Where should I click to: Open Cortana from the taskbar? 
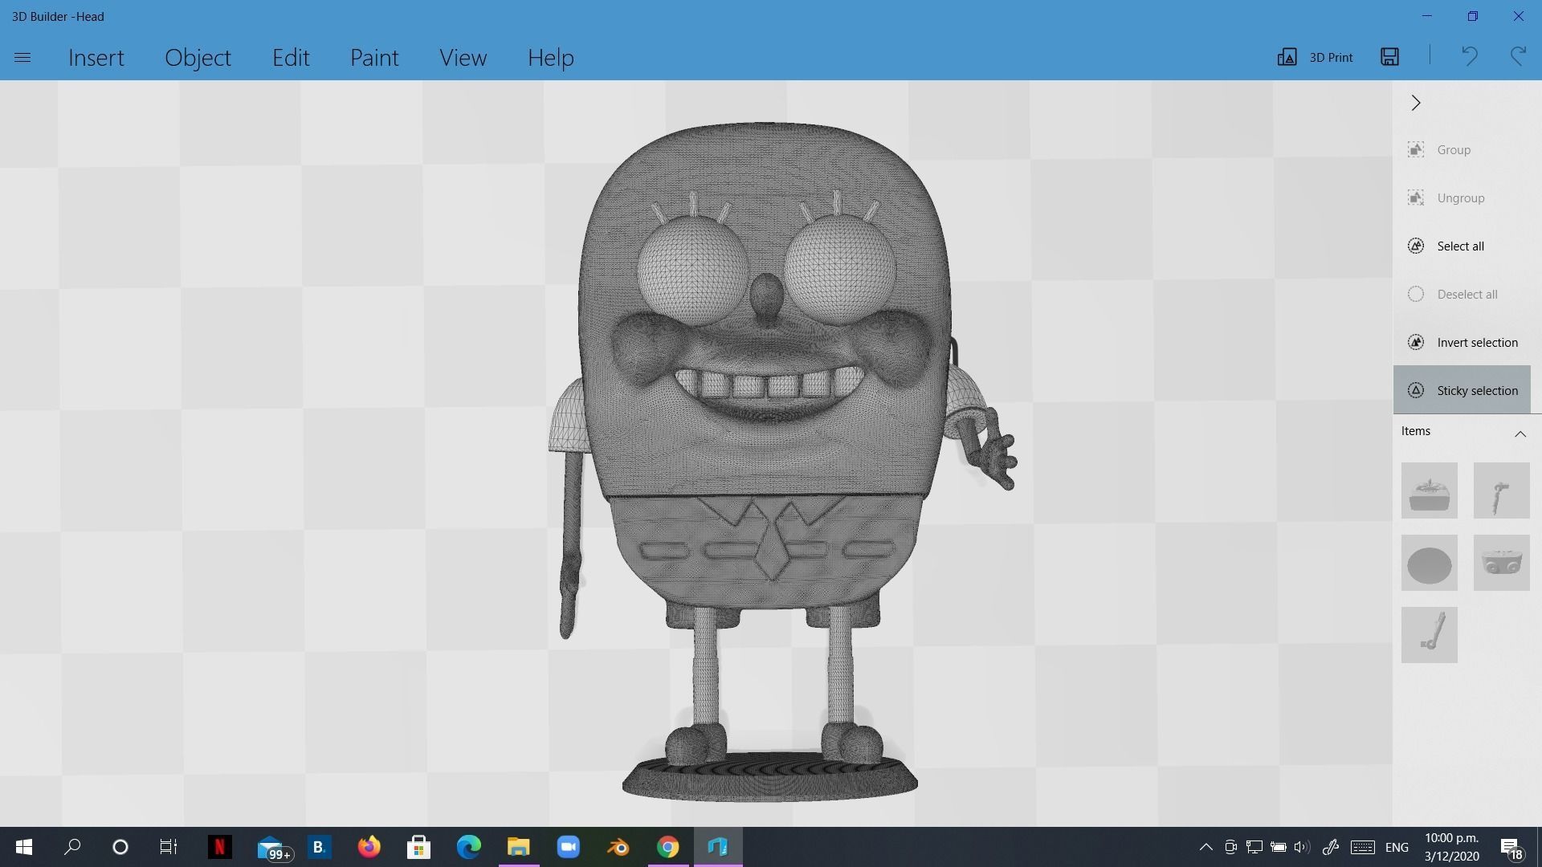[120, 847]
